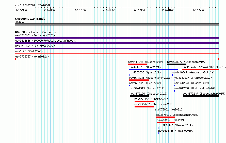Click the purple bar under nsv6565031

[117, 38]
